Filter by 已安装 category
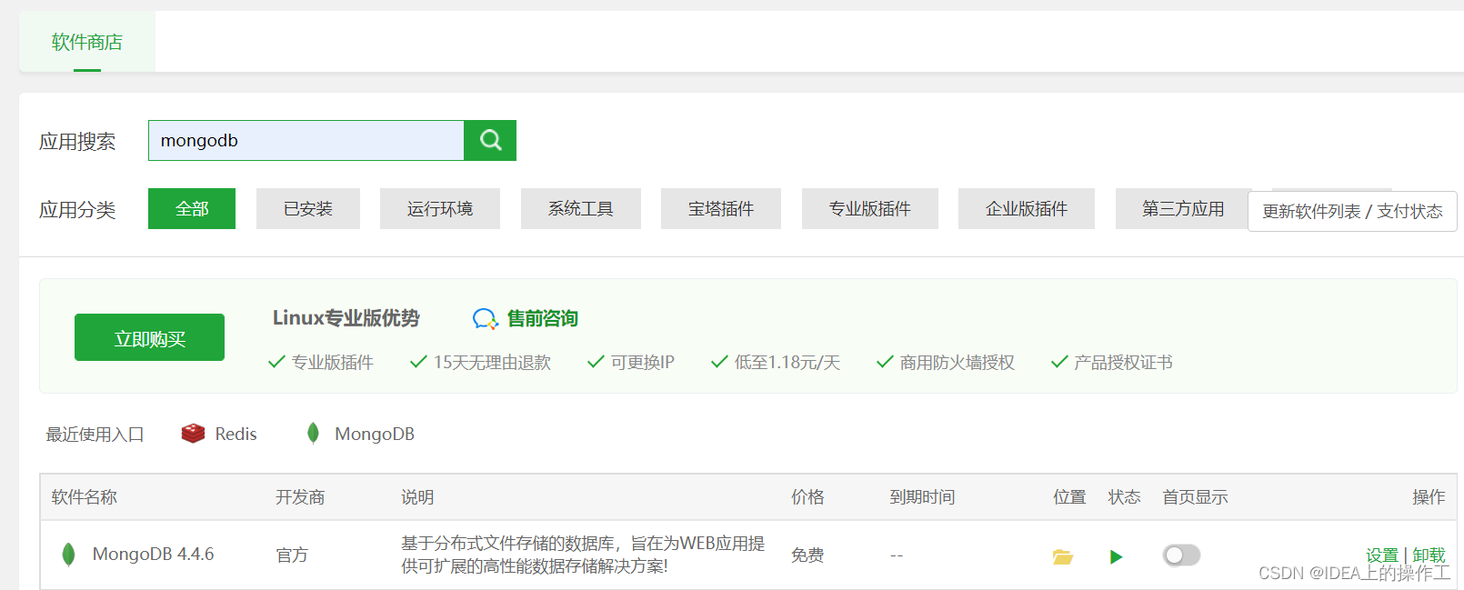 click(308, 208)
